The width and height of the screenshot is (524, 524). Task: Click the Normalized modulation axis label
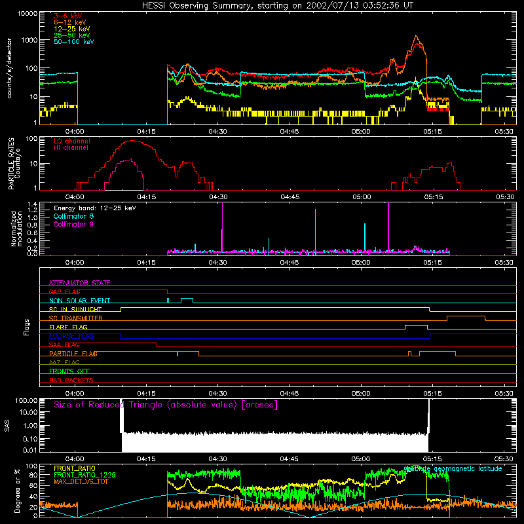pos(16,229)
